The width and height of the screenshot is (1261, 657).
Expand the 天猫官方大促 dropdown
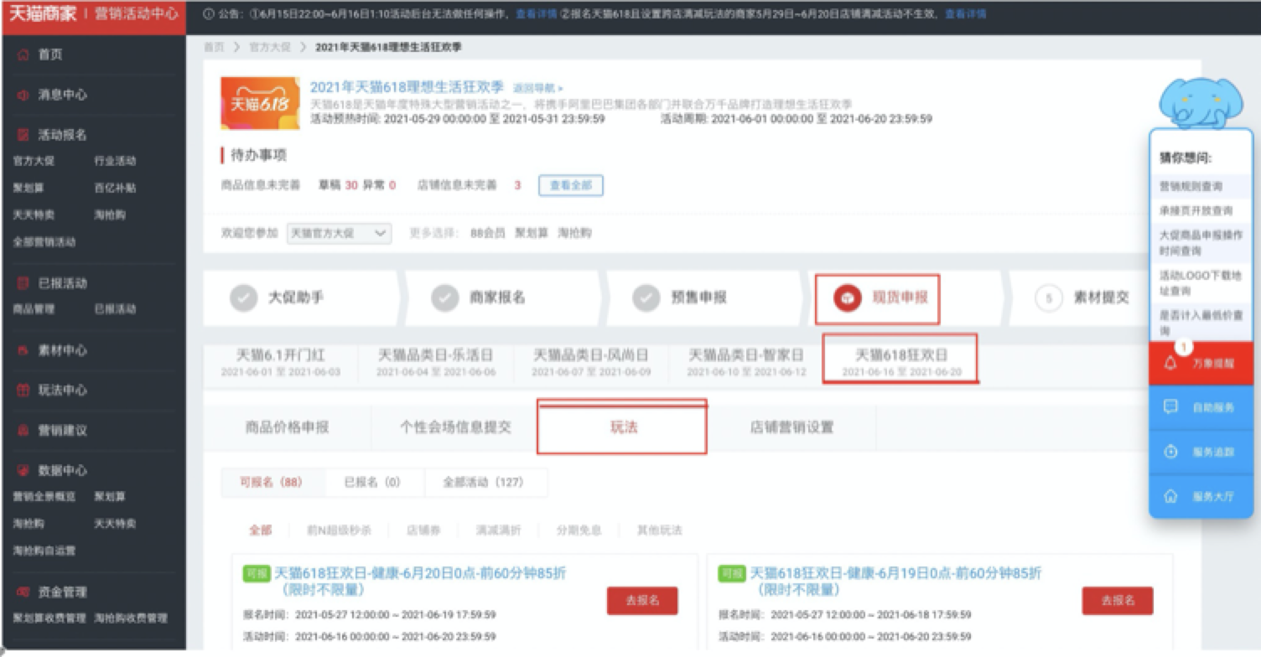339,233
